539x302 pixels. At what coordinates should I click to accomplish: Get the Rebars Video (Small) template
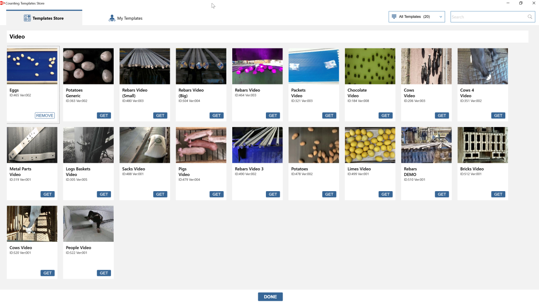point(160,115)
